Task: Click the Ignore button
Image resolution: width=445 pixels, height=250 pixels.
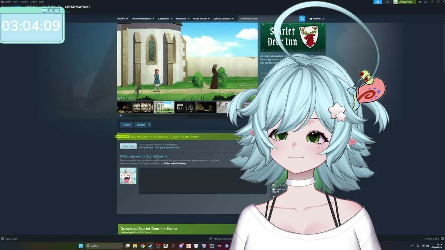Action: point(140,125)
